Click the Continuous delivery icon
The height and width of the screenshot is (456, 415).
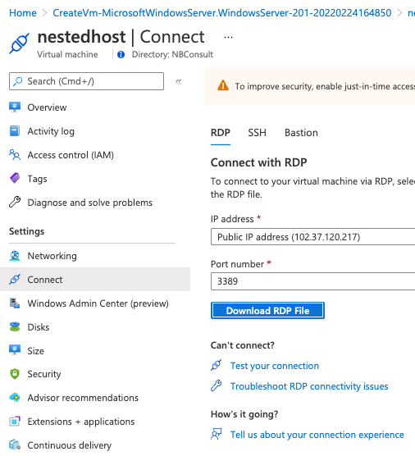[15, 445]
